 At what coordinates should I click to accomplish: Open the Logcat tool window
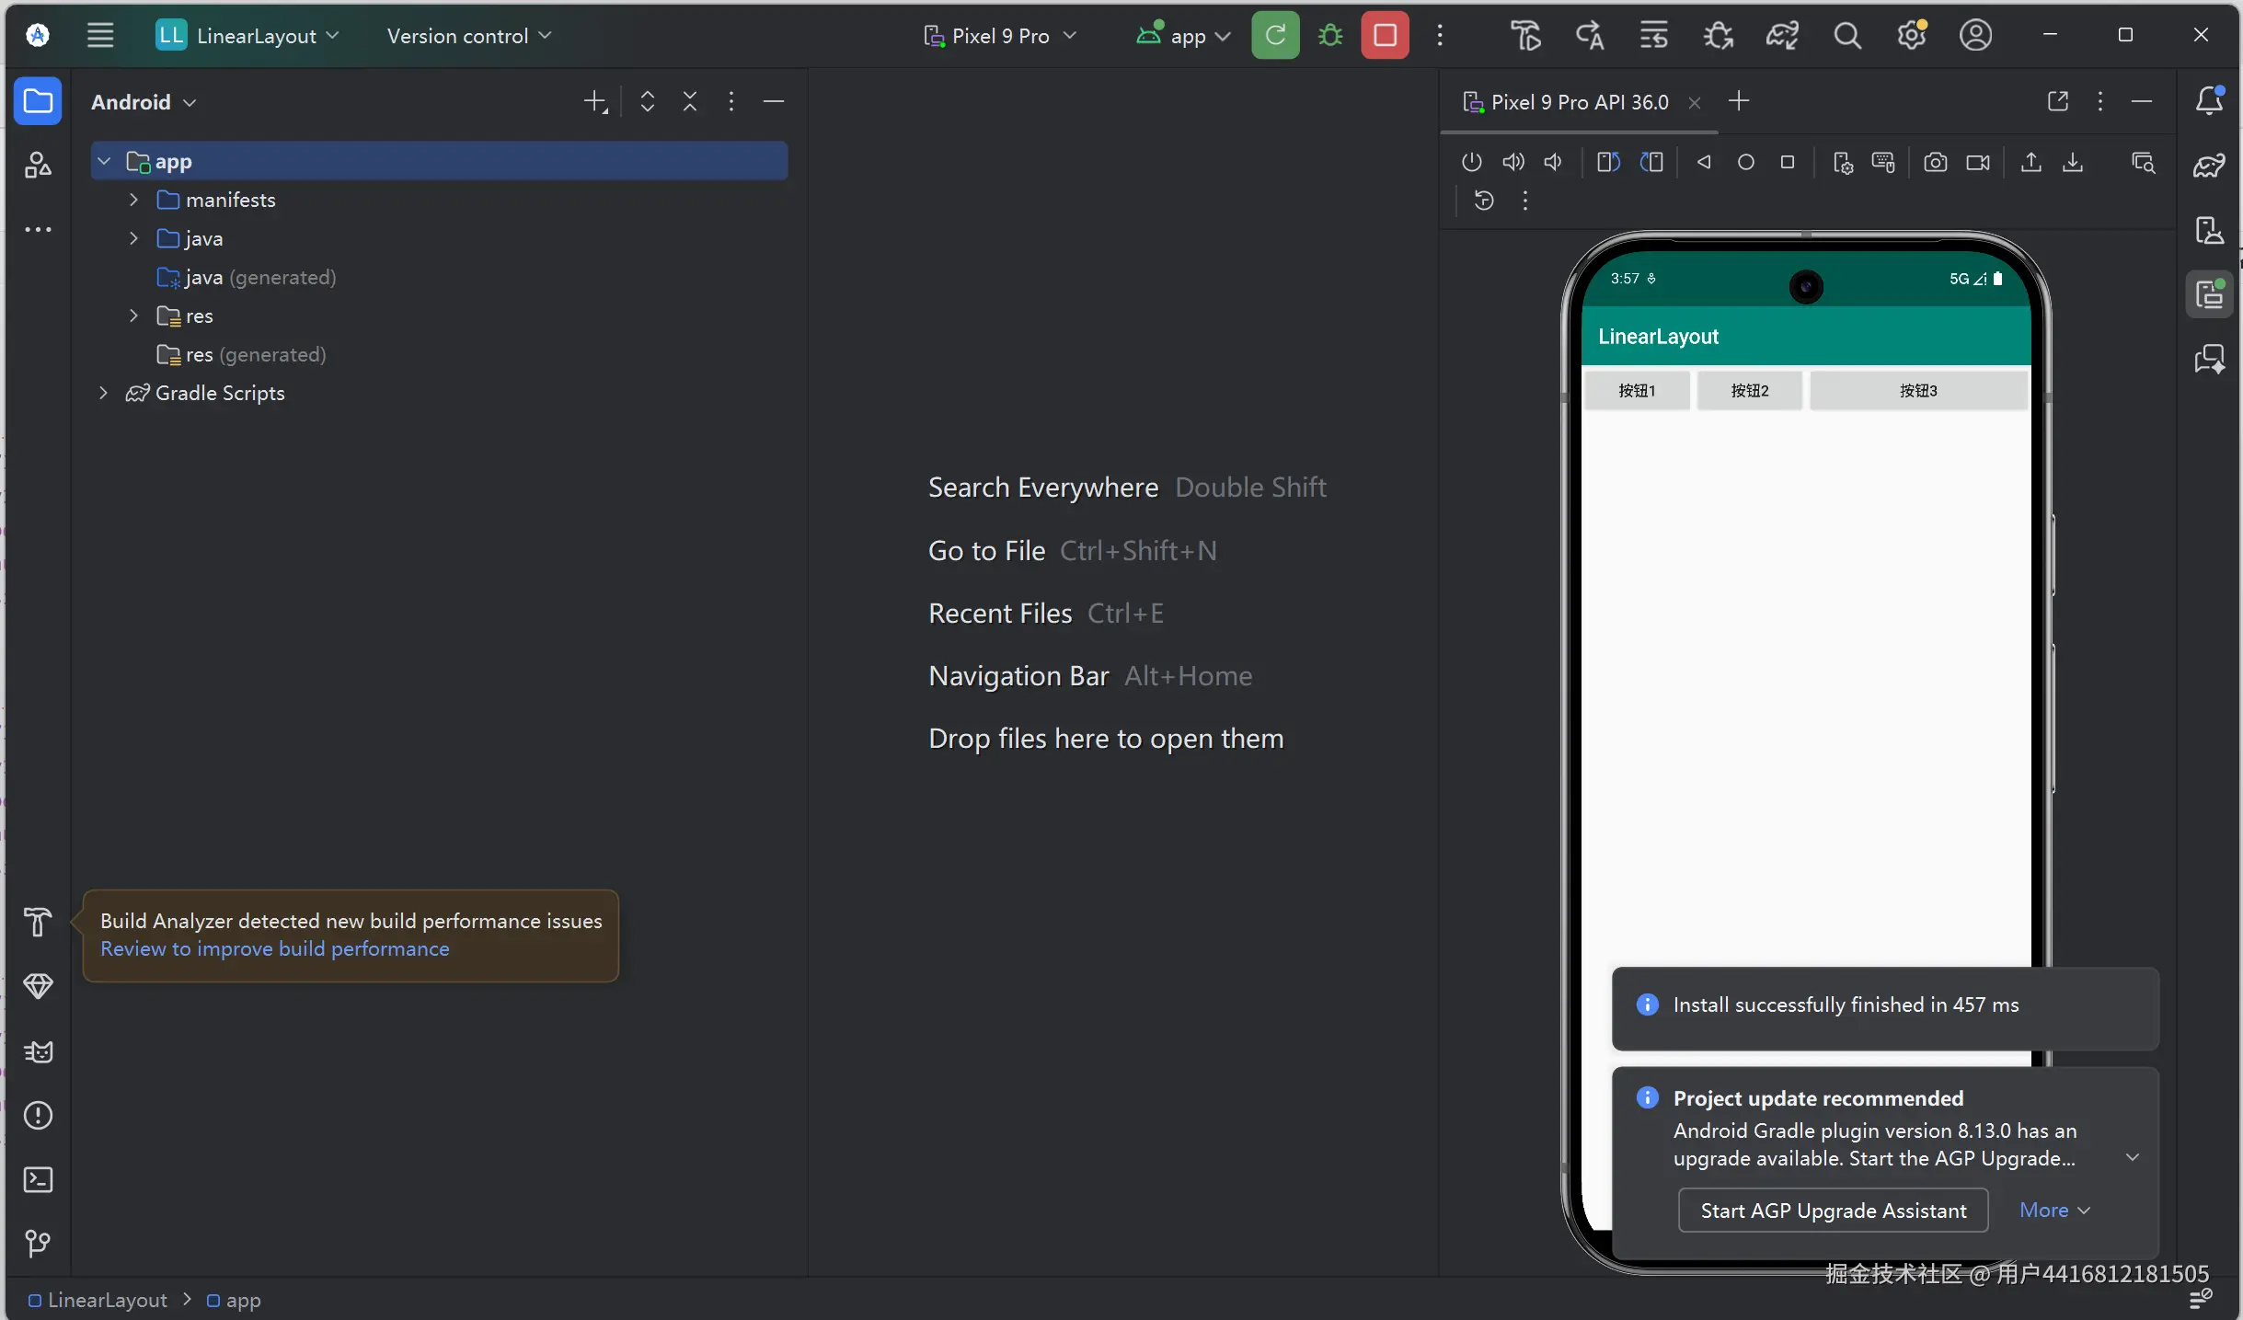[38, 1051]
